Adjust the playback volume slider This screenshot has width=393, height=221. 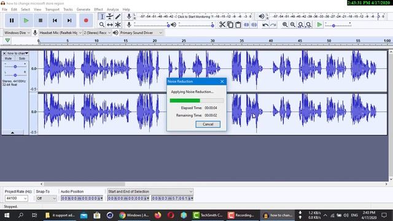196,25
